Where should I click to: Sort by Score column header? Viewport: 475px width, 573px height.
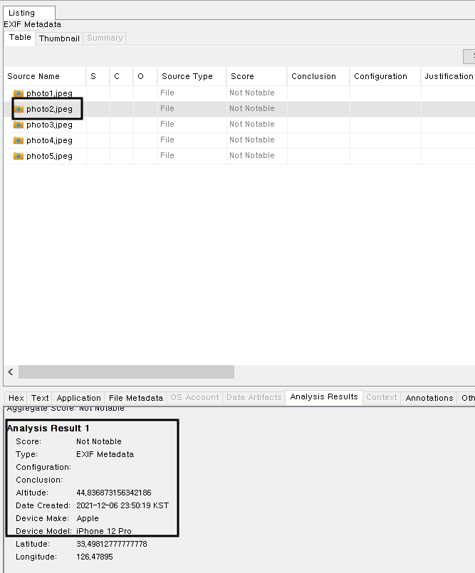[x=256, y=76]
